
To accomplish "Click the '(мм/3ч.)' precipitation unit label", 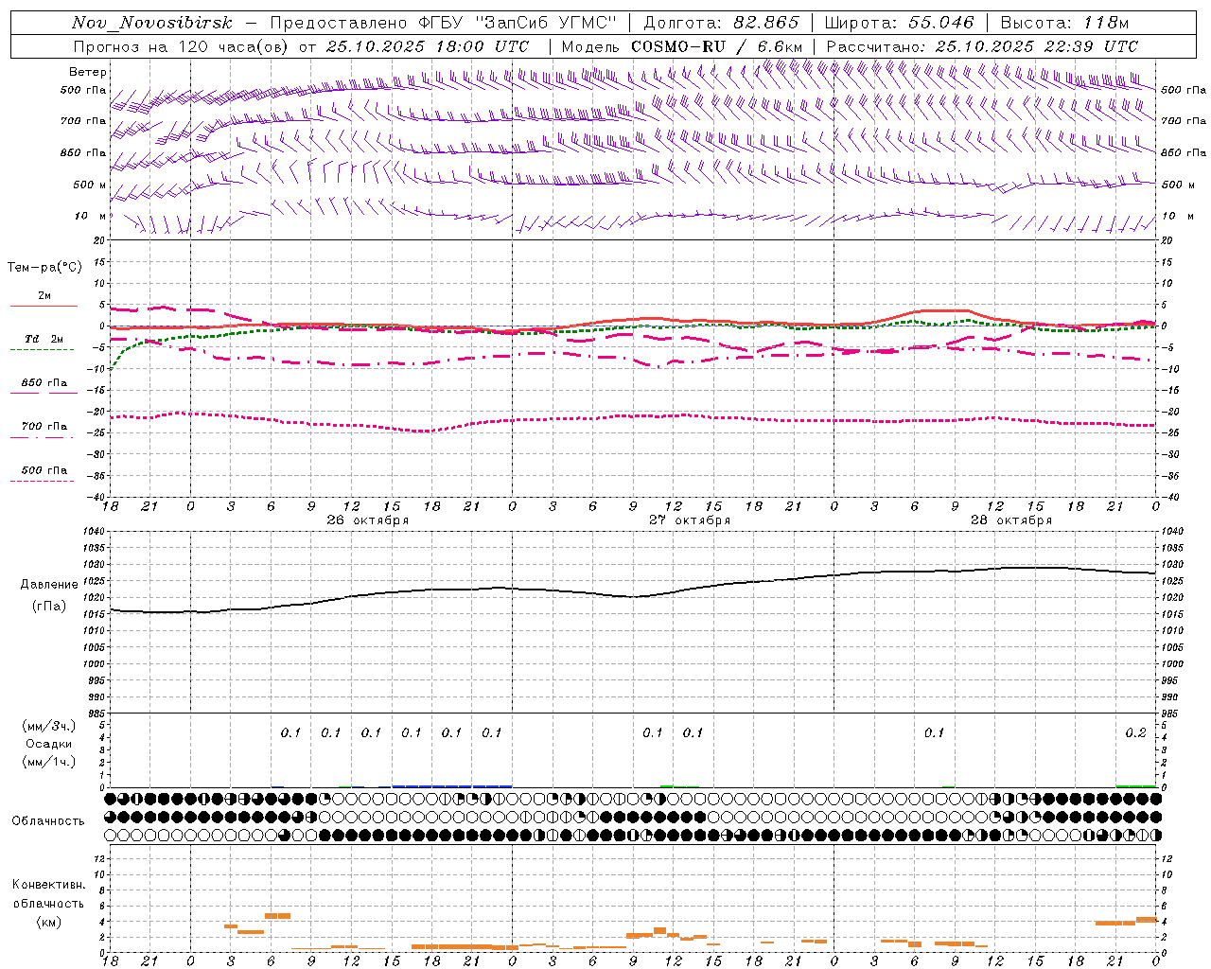I will 49,726.
